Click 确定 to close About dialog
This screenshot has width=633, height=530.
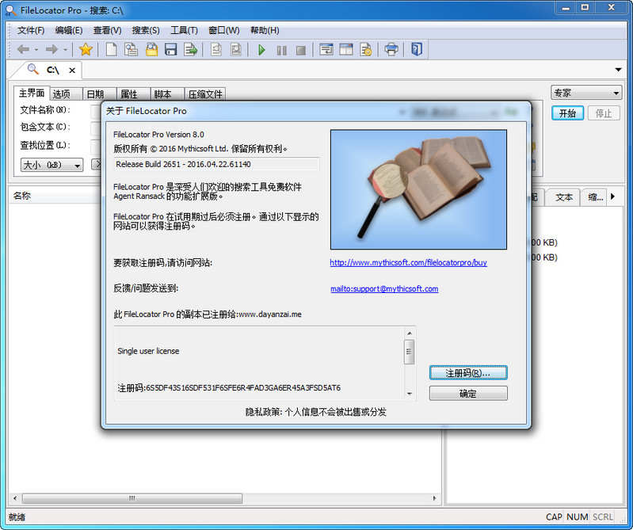pyautogui.click(x=468, y=393)
